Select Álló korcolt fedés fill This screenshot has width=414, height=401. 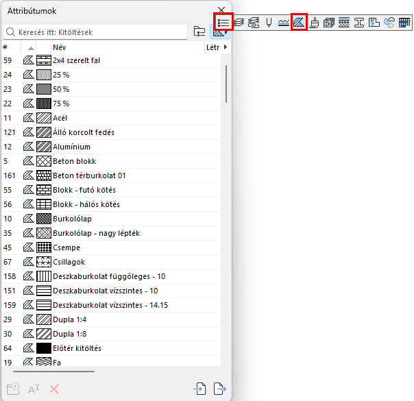pyautogui.click(x=111, y=132)
